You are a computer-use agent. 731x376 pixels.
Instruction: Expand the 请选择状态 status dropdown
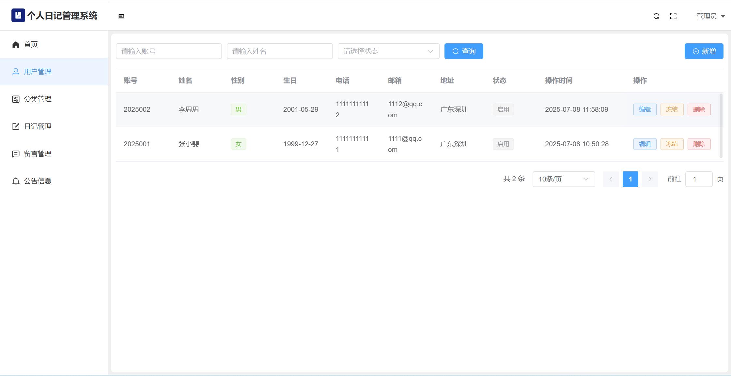click(388, 51)
